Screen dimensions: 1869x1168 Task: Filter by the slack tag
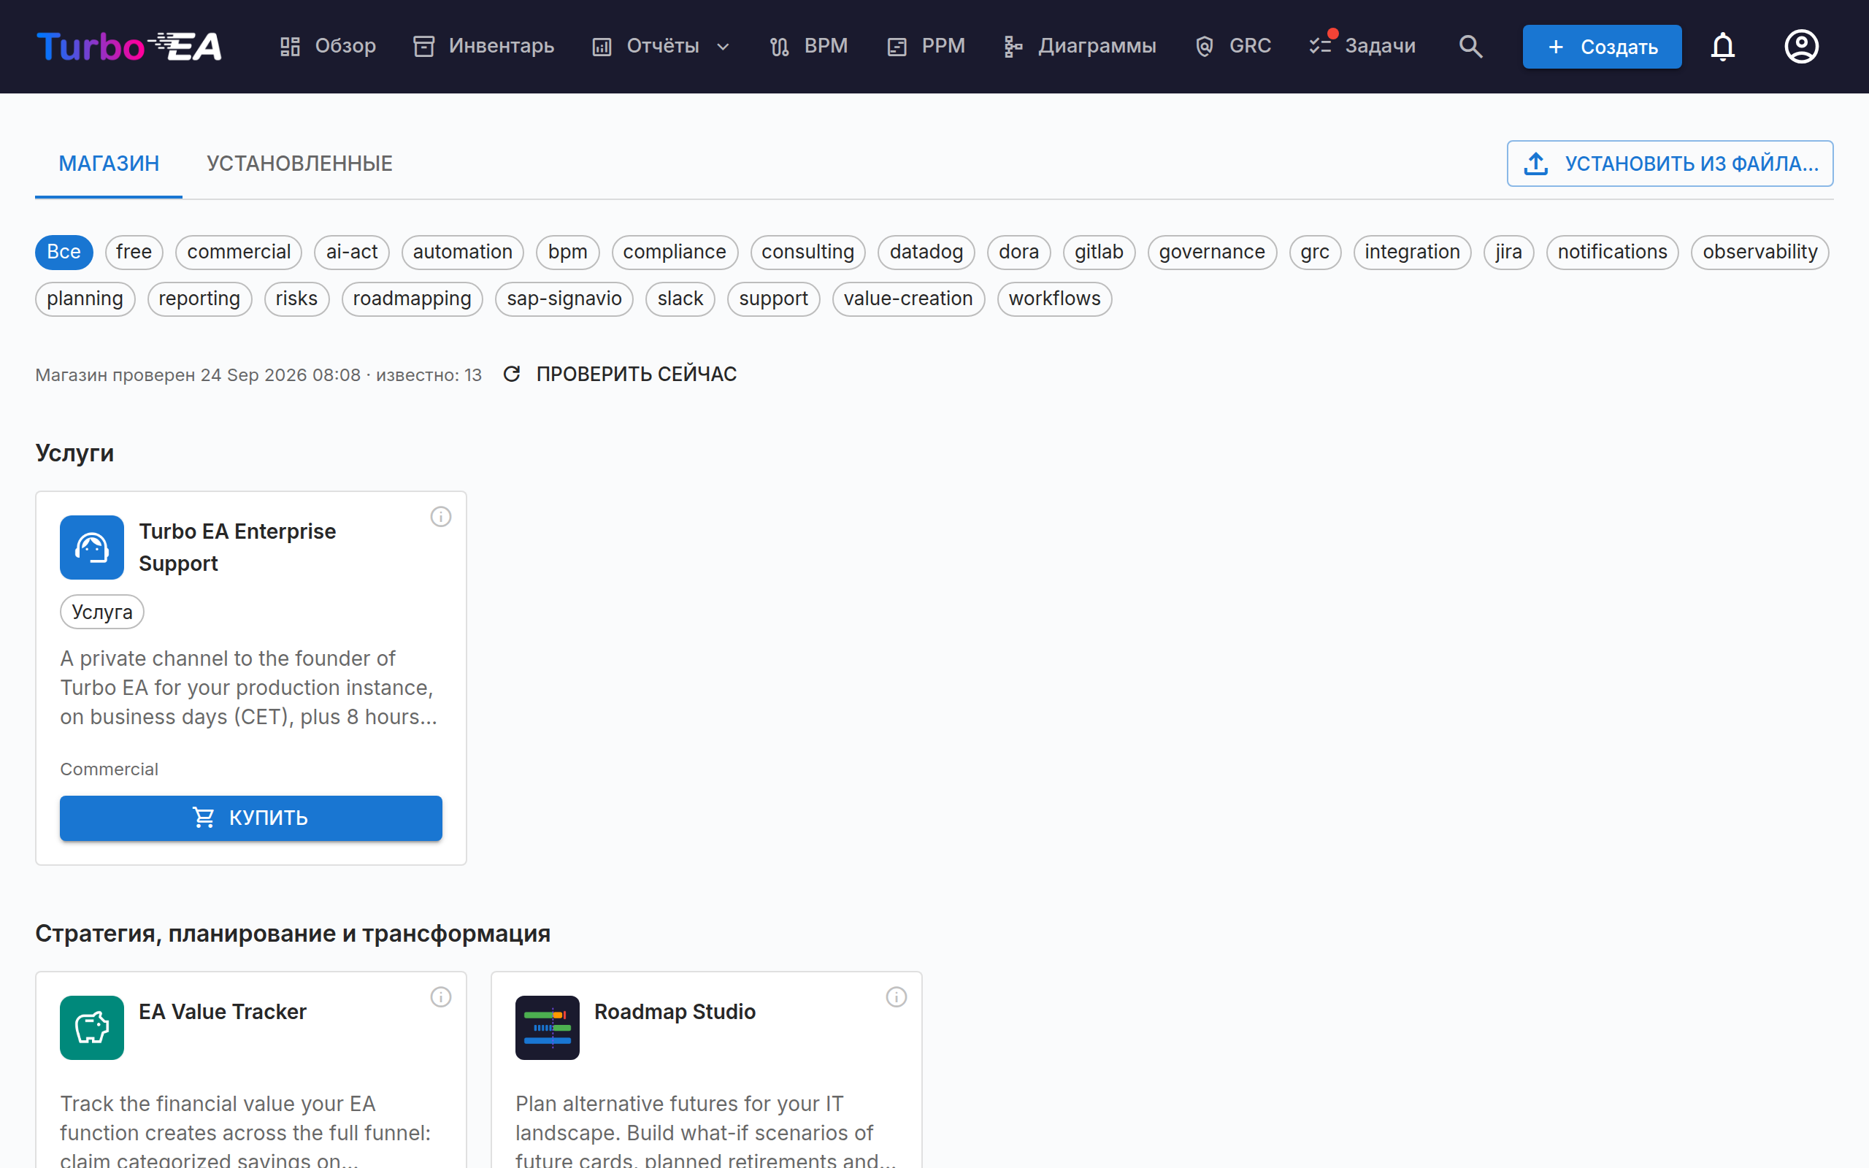[680, 299]
